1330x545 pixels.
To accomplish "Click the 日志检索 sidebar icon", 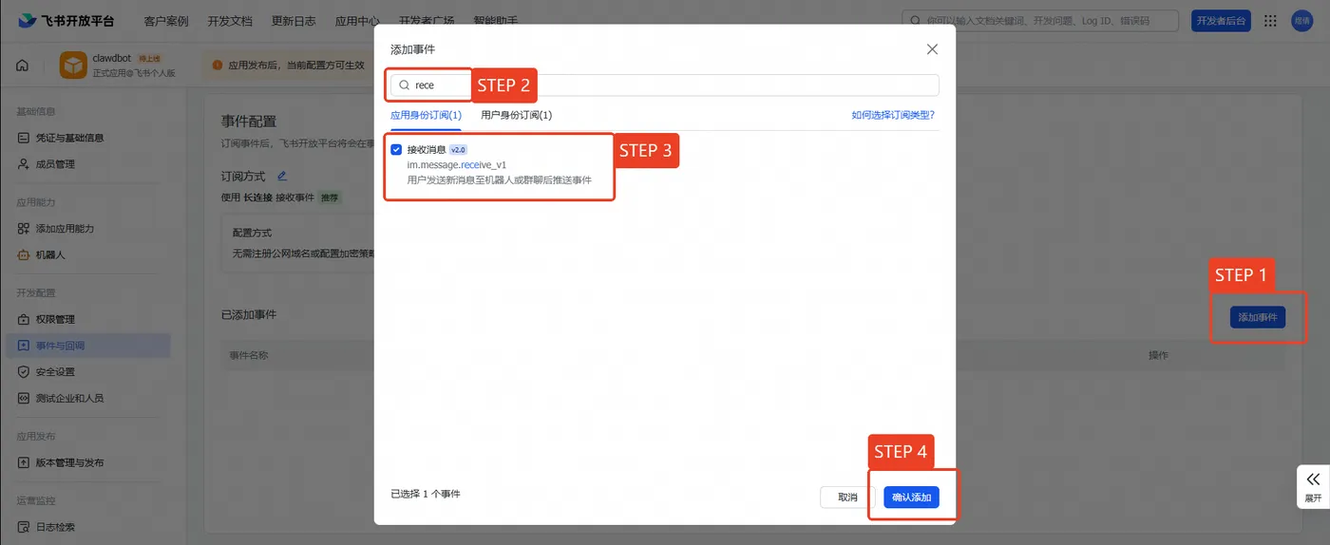I will [24, 527].
